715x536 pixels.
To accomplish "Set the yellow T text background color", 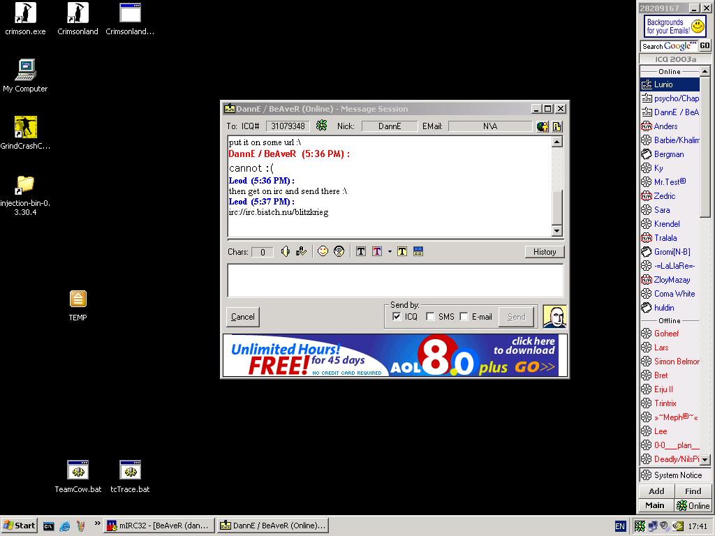I will click(x=401, y=251).
